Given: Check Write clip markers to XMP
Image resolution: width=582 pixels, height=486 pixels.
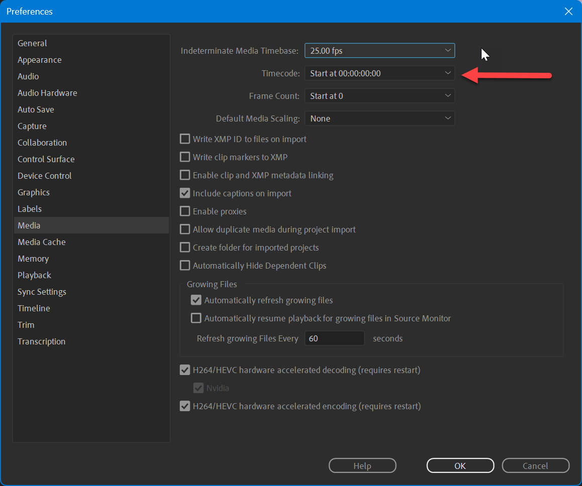Looking at the screenshot, I should 185,157.
